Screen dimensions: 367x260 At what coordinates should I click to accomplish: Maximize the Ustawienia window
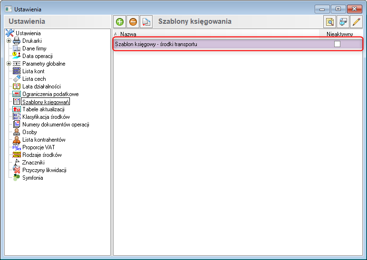click(x=338, y=9)
